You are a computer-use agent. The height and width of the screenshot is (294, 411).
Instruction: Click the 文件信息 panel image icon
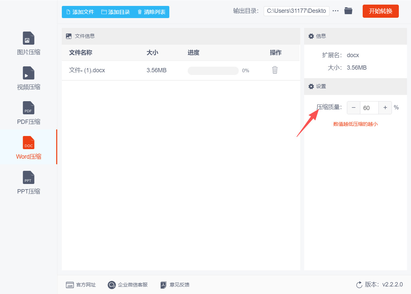pyautogui.click(x=68, y=36)
